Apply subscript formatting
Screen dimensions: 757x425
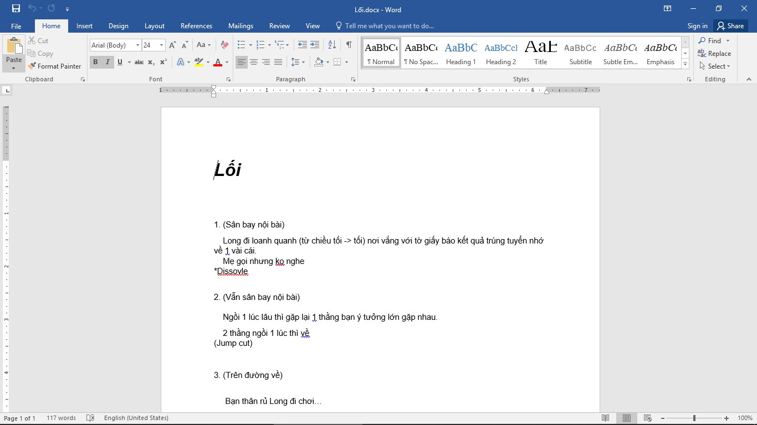coord(151,62)
